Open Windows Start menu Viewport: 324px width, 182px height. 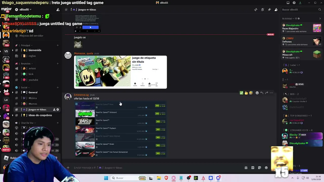click(x=106, y=178)
